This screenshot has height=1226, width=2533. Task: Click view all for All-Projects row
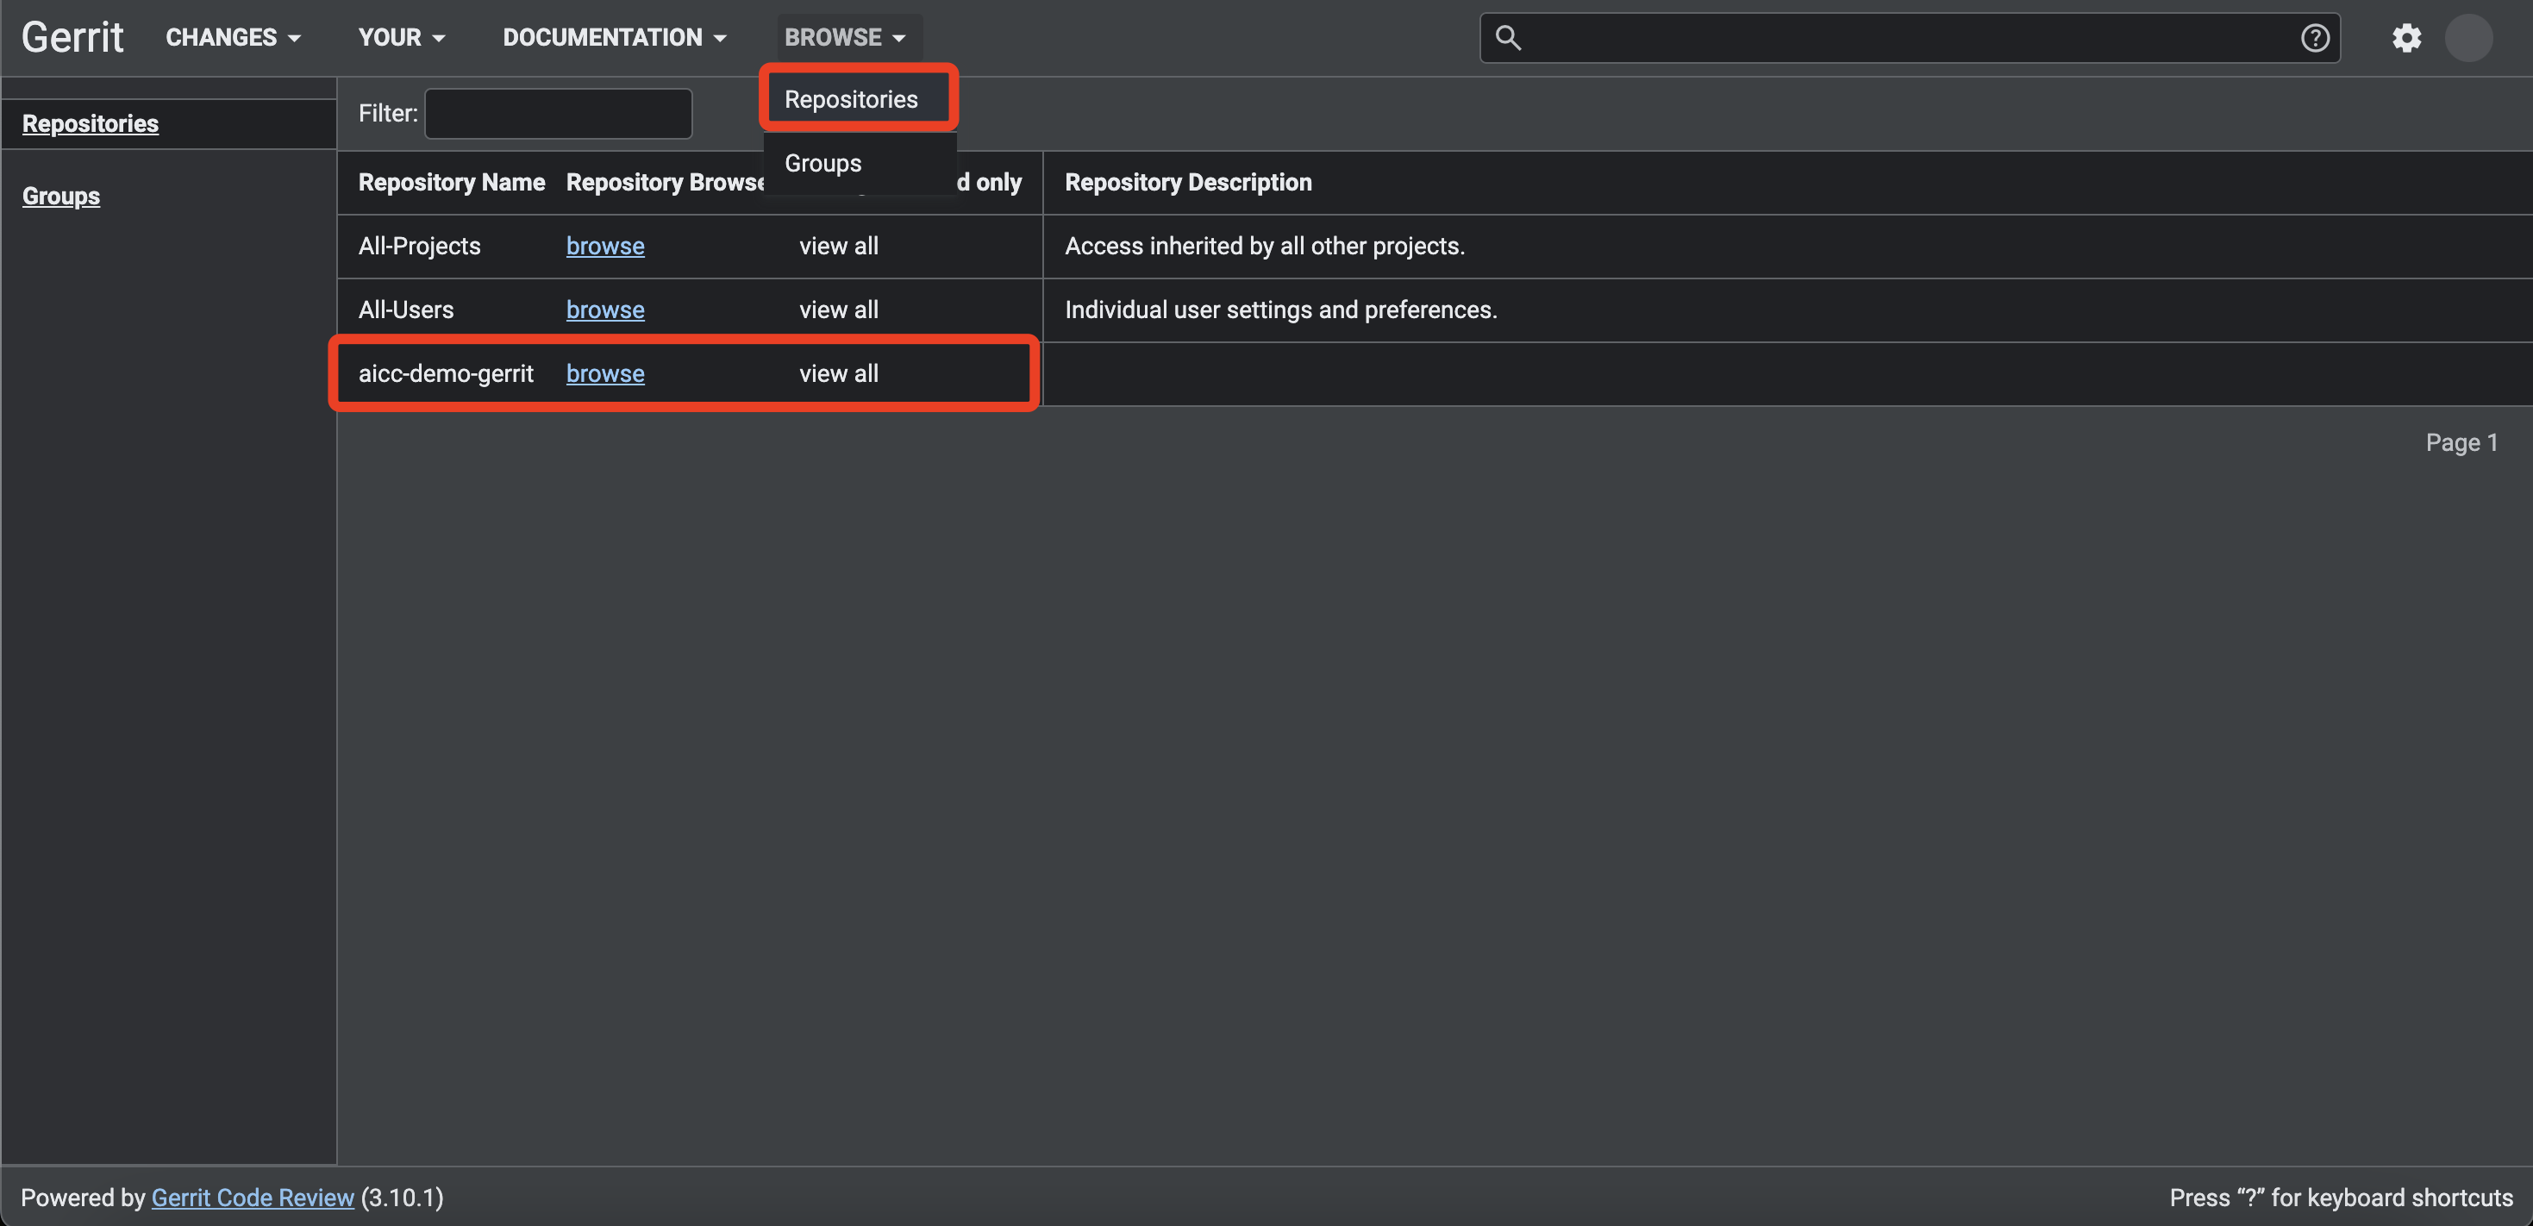click(x=838, y=246)
